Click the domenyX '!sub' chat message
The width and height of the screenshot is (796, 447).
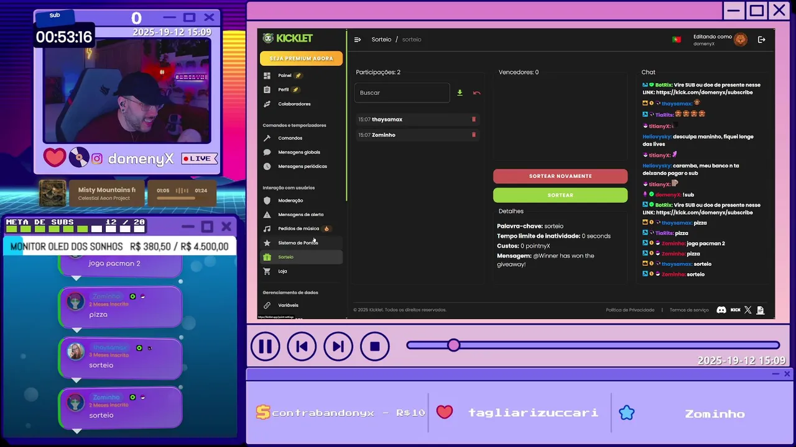pos(669,195)
